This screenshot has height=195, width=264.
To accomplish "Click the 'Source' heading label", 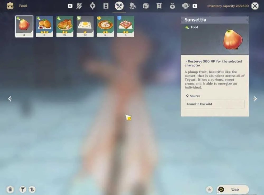I will [x=195, y=96].
